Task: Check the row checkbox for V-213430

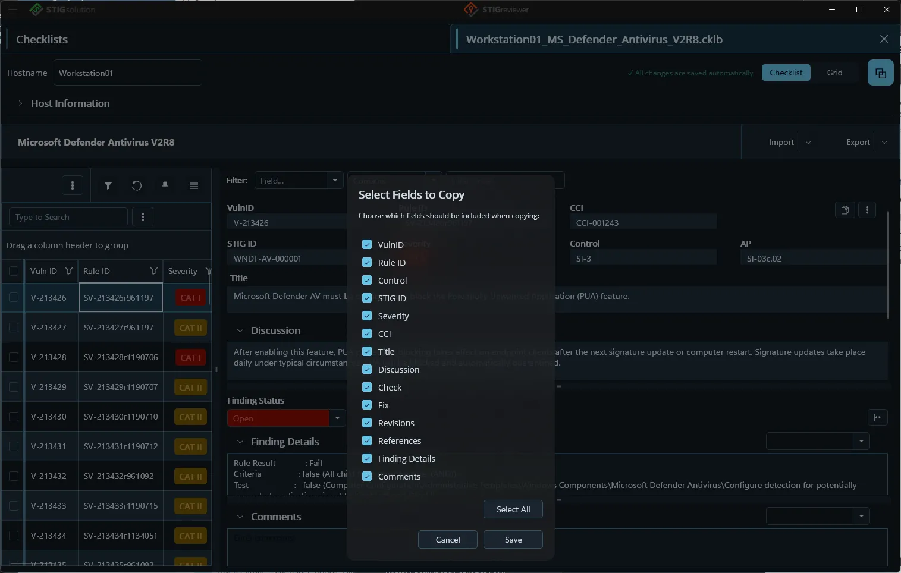Action: [x=13, y=417]
